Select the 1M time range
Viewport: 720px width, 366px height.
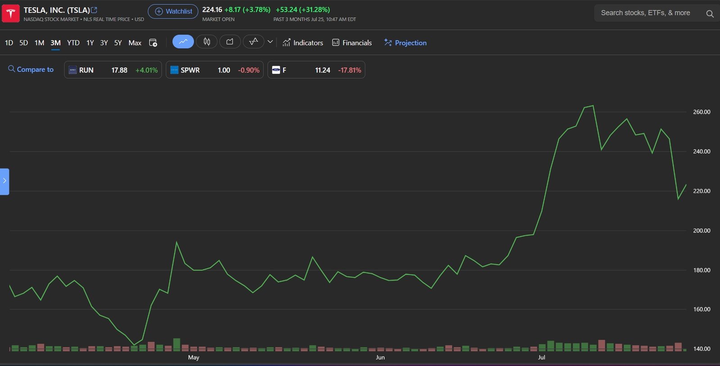40,43
